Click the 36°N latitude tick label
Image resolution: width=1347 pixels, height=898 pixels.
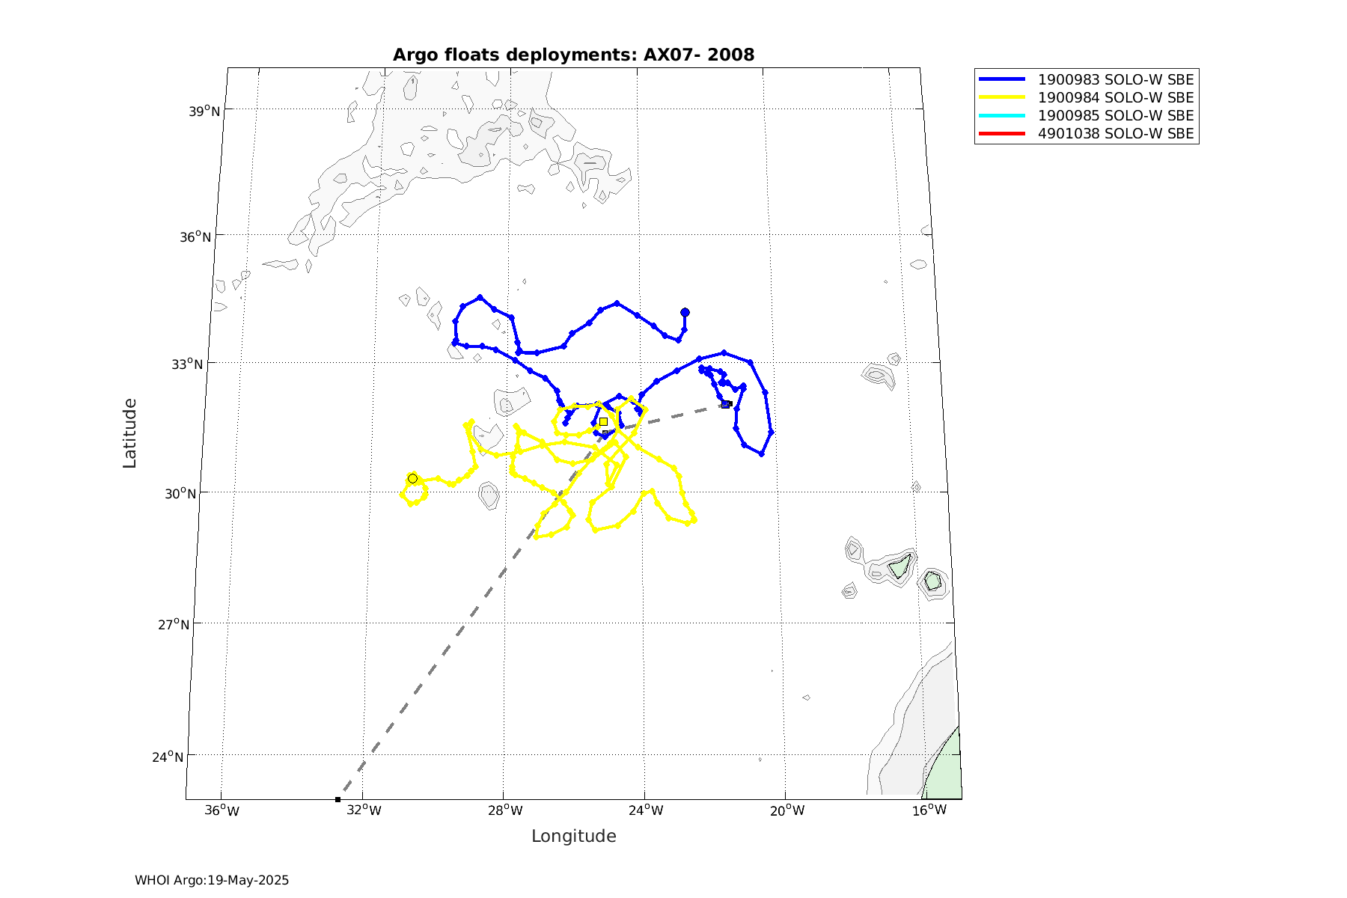(195, 236)
